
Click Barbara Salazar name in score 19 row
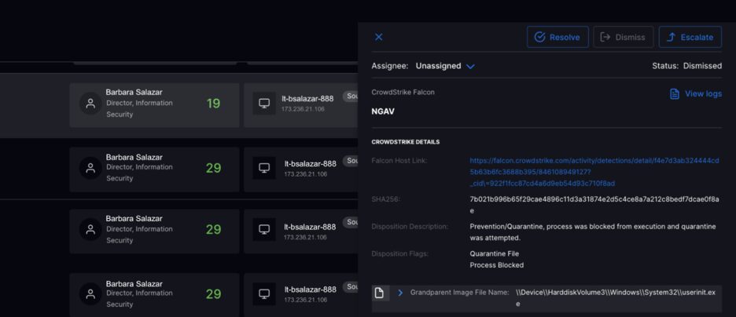[134, 93]
